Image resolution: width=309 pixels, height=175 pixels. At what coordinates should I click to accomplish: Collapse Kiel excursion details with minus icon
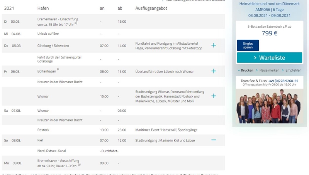click(214, 140)
